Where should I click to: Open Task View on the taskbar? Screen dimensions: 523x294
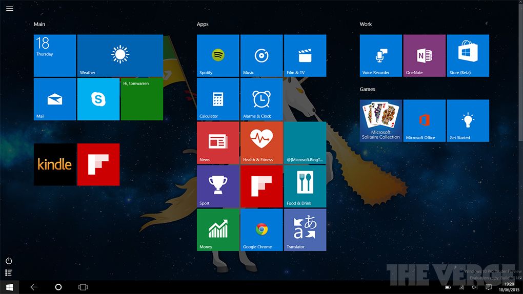point(83,287)
